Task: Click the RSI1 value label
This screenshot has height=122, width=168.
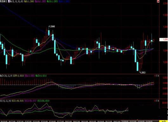Action: coord(18,101)
